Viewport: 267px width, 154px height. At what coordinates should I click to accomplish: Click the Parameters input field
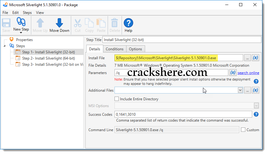point(171,73)
